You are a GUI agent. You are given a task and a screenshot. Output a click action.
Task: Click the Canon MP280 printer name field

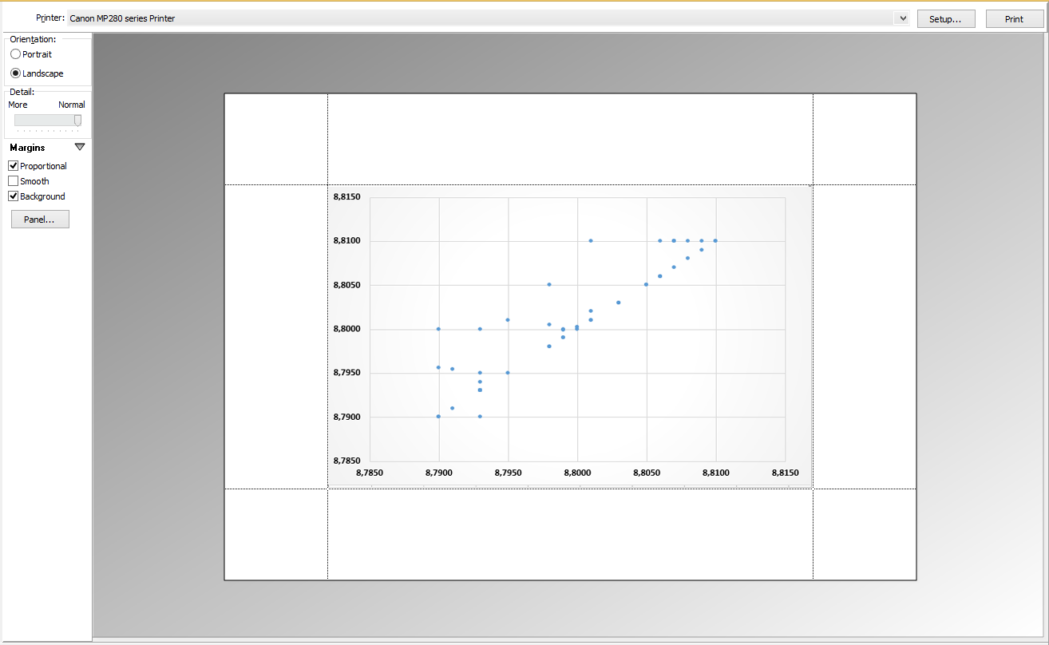point(479,18)
